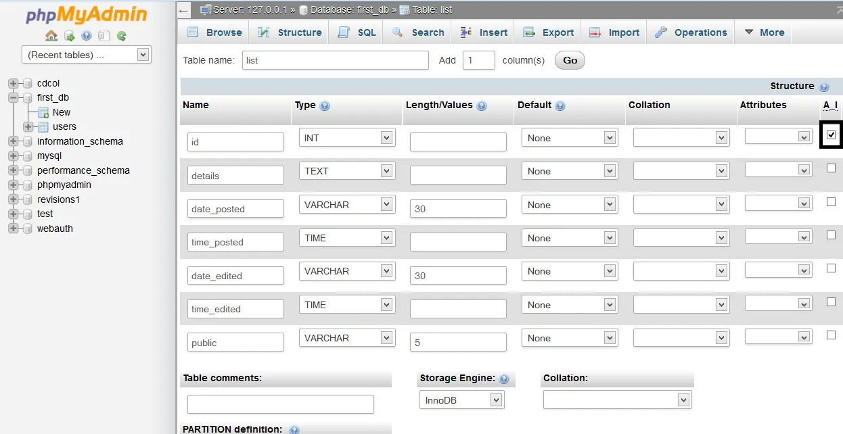
Task: Select the webauth database in tree
Action: [x=55, y=228]
